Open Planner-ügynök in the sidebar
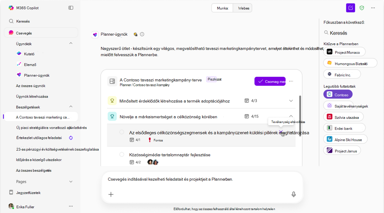The image size is (384, 213). [37, 75]
